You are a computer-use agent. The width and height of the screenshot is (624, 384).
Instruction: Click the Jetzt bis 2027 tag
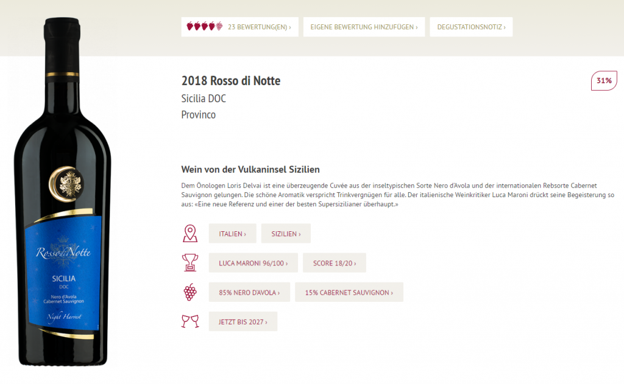click(x=243, y=321)
